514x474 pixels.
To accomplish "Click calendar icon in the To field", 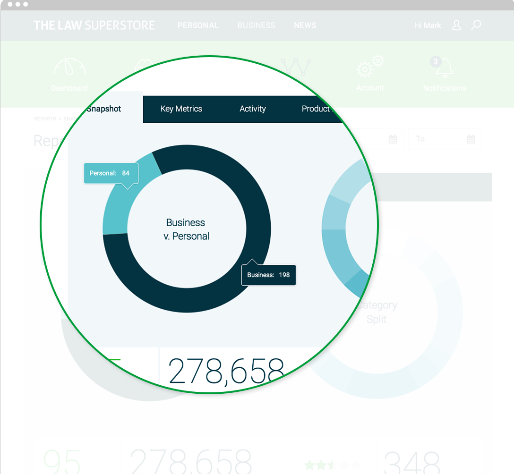I will click(471, 139).
